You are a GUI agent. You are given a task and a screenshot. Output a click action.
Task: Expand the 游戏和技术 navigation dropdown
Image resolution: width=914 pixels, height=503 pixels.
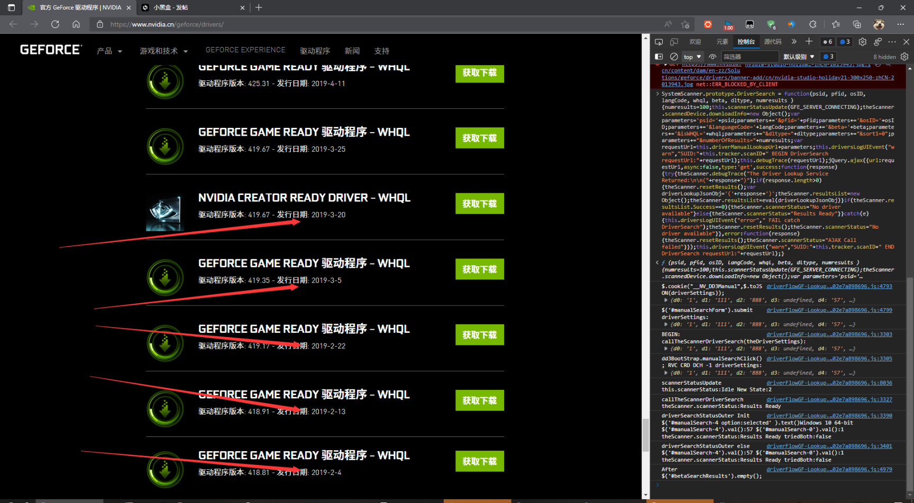point(164,51)
